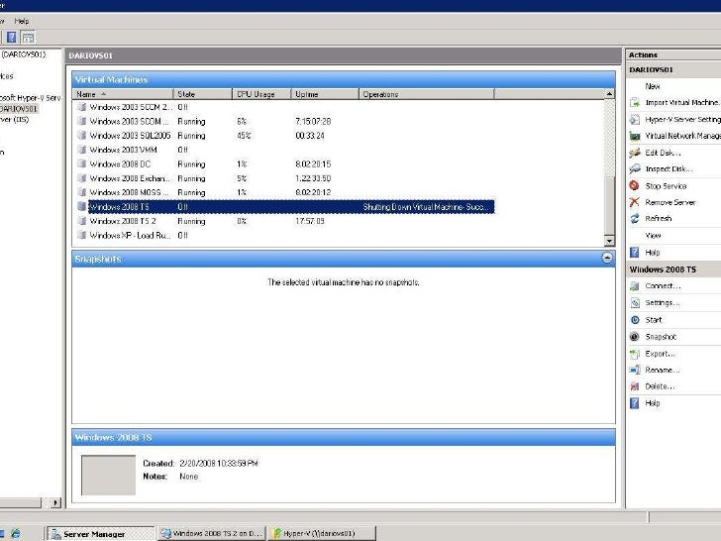Click the Start power icon

point(635,320)
